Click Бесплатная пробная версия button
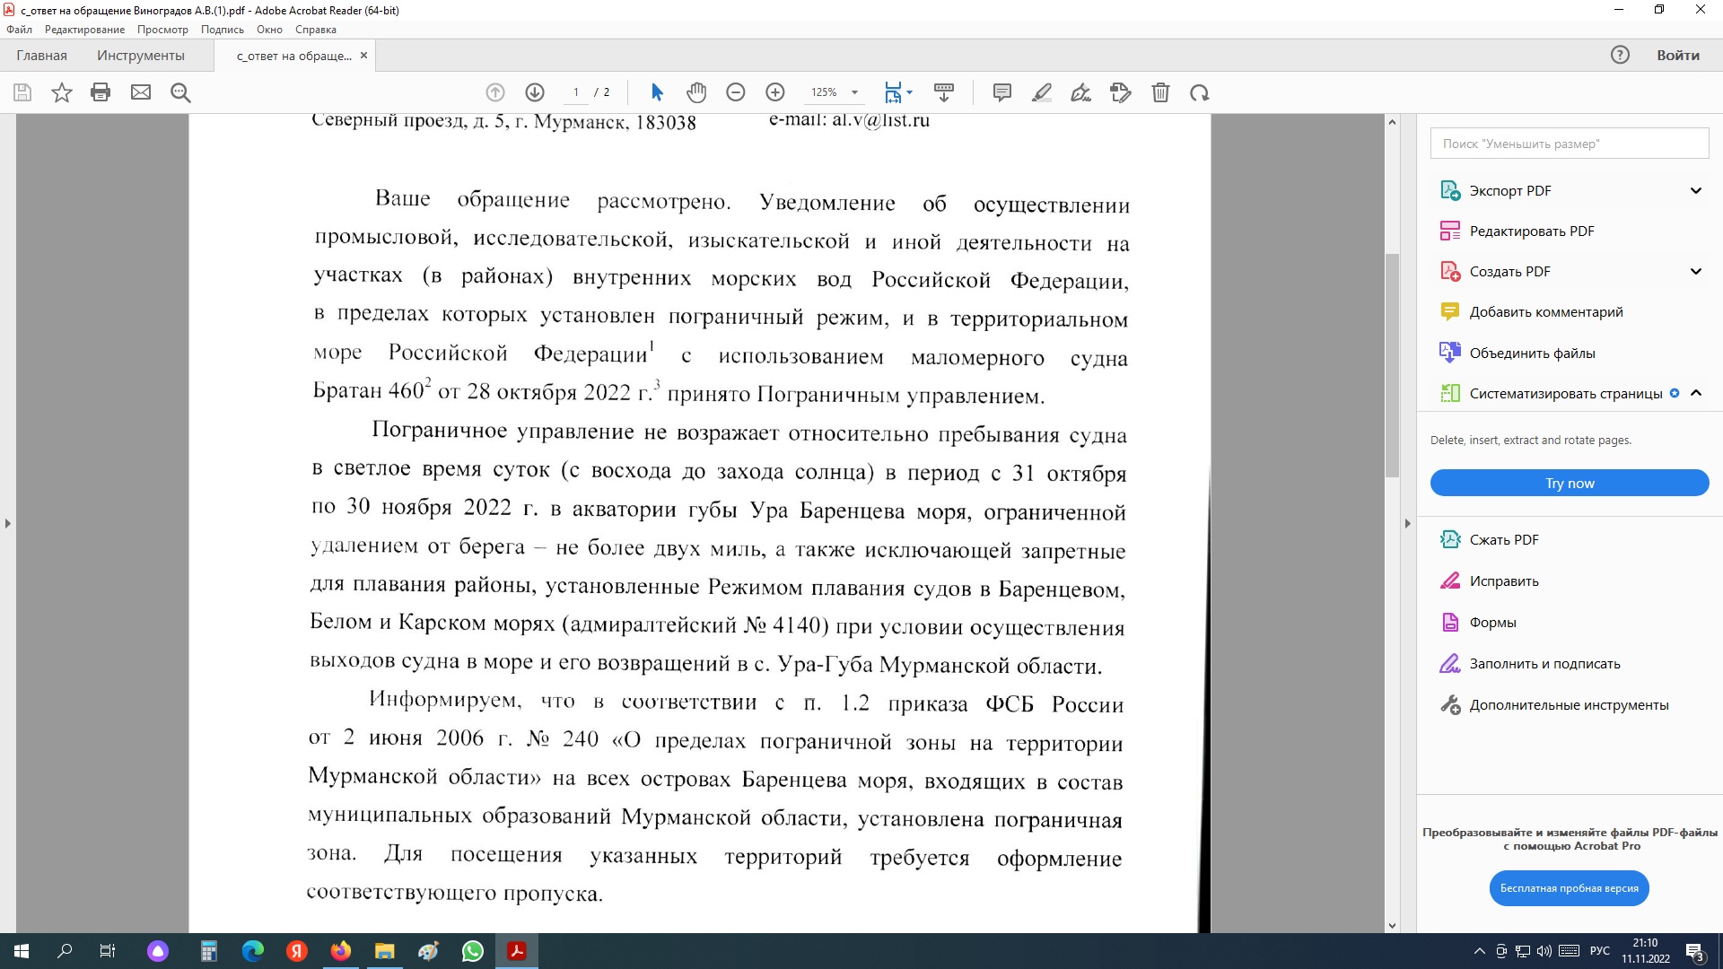Viewport: 1723px width, 969px height. tap(1569, 888)
